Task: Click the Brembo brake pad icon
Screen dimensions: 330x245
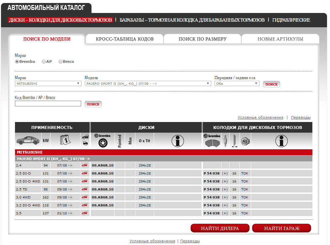Action: click(x=212, y=141)
